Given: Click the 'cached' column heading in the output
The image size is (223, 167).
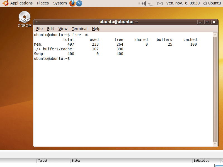Looking at the screenshot, I should pos(190,40).
